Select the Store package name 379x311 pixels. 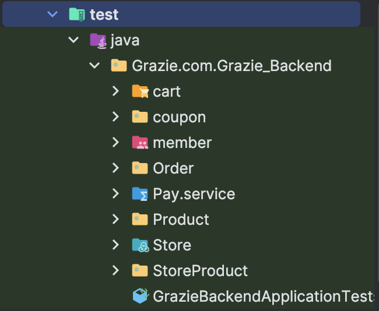172,245
